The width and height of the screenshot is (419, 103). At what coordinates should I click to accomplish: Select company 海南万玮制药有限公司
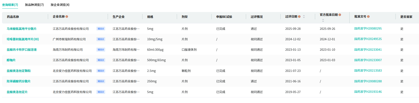pos(68,50)
